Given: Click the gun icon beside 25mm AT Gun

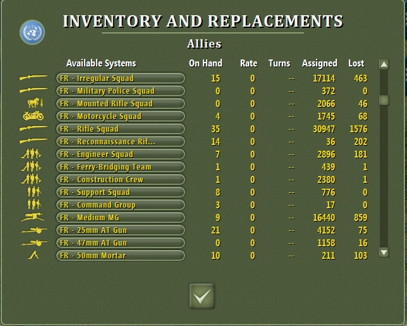Looking at the screenshot, I should (x=33, y=230).
